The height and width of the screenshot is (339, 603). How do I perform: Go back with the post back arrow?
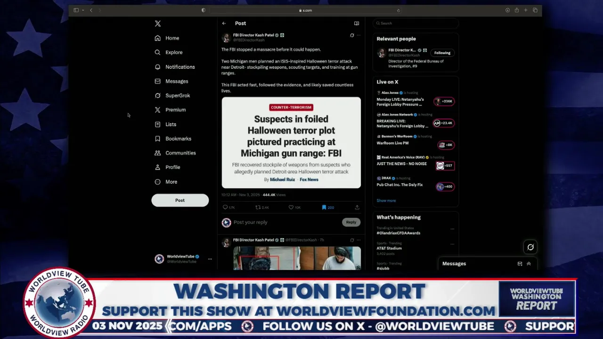(x=224, y=23)
